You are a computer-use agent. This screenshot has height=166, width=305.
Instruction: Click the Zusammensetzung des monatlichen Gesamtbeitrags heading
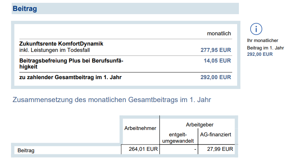tap(112, 100)
